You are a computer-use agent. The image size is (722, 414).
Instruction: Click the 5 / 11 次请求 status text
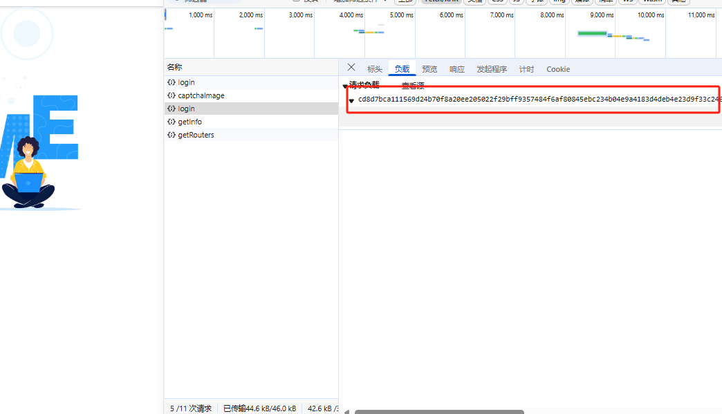pos(191,408)
